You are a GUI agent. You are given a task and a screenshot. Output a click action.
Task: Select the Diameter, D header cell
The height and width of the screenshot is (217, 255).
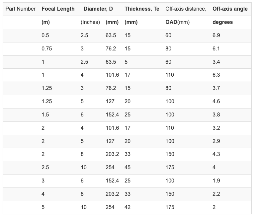point(98,9)
